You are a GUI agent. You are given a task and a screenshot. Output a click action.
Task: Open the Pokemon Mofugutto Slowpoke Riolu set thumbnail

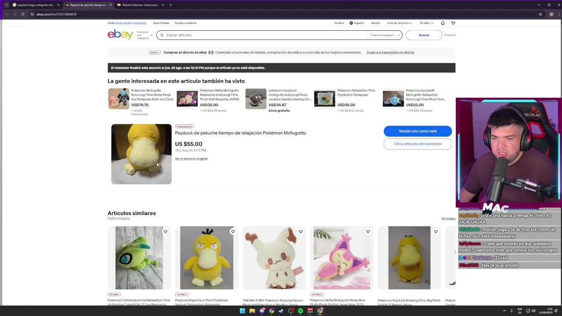[119, 99]
